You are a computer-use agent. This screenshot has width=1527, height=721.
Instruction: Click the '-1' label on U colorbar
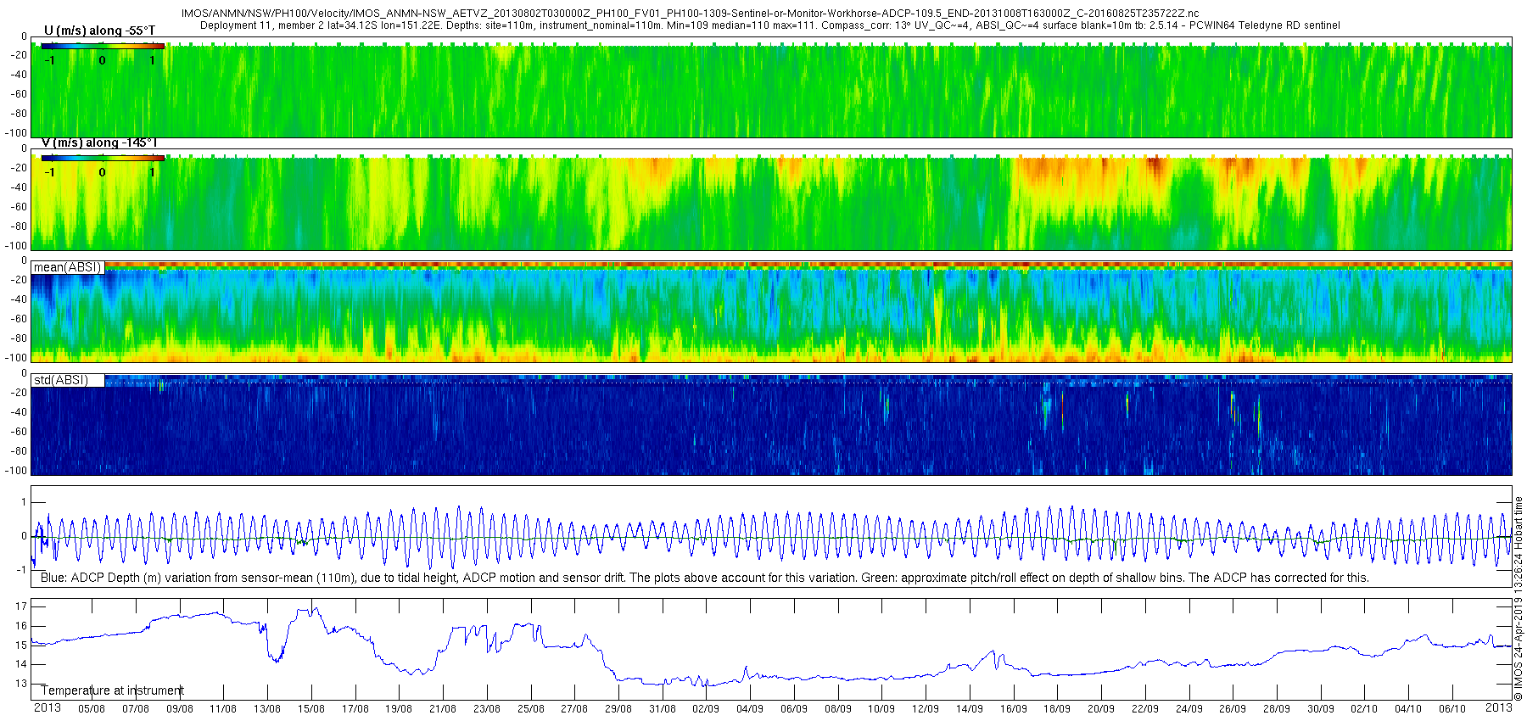point(49,60)
